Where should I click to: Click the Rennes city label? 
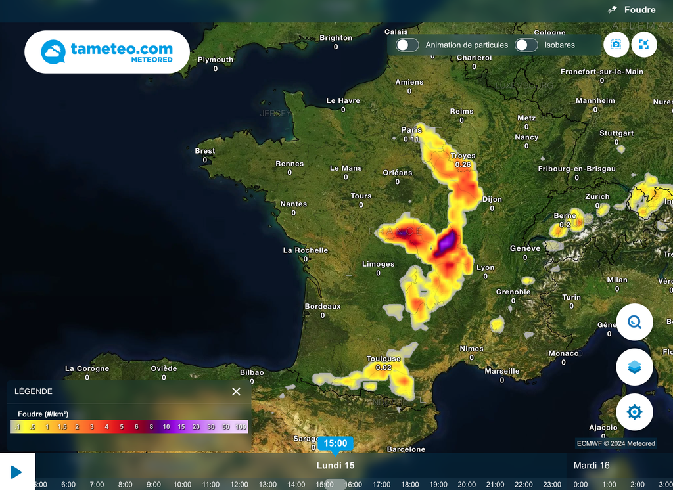(289, 164)
